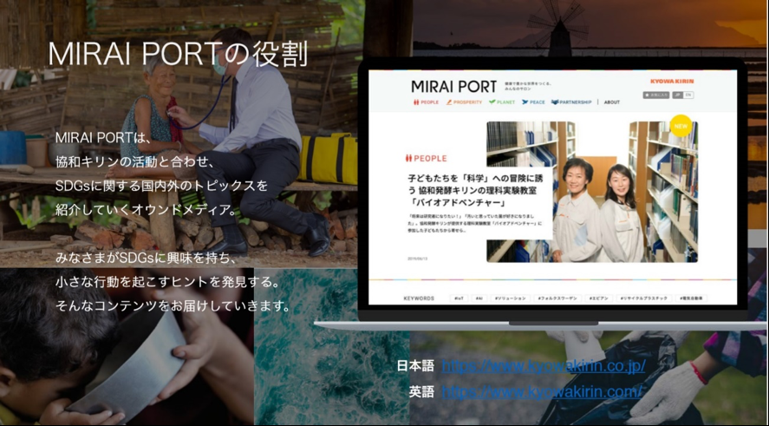Select the PEOPLE navigation tab
Viewport: 769px width, 426px height.
pyautogui.click(x=426, y=102)
